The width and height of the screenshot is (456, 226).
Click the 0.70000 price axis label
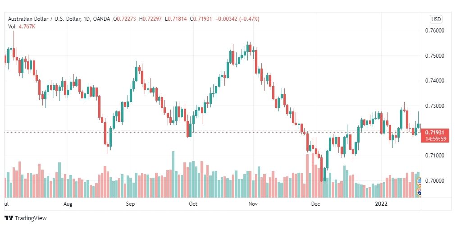tap(435, 181)
